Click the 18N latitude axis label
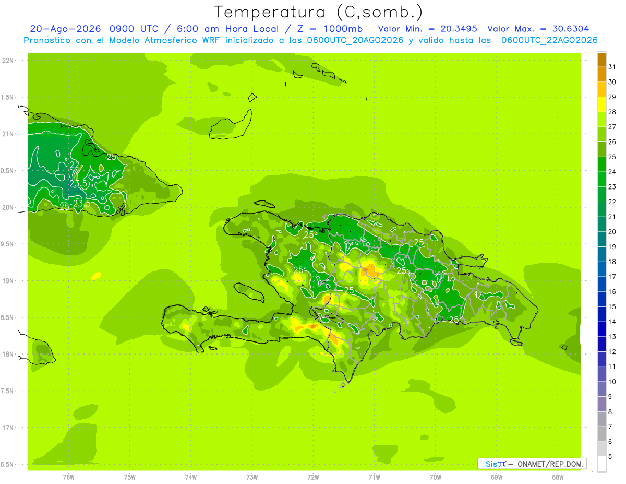626x484 pixels. coord(8,354)
